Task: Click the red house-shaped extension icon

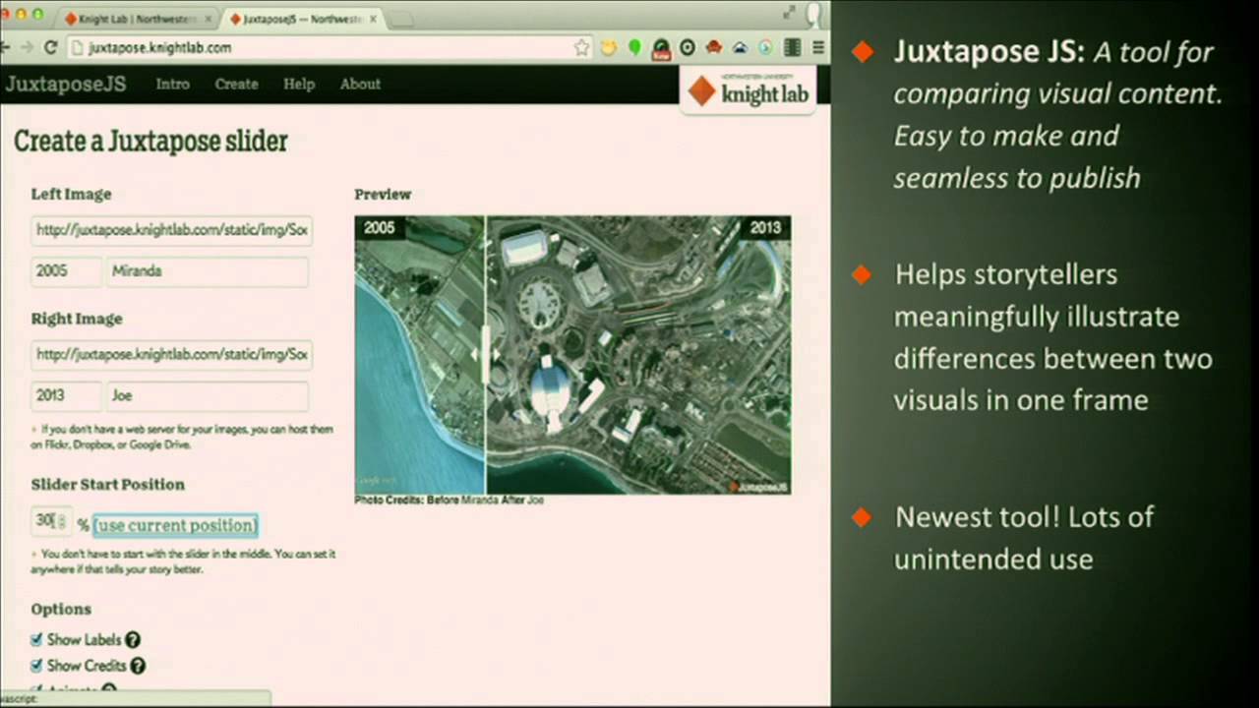Action: 713,47
